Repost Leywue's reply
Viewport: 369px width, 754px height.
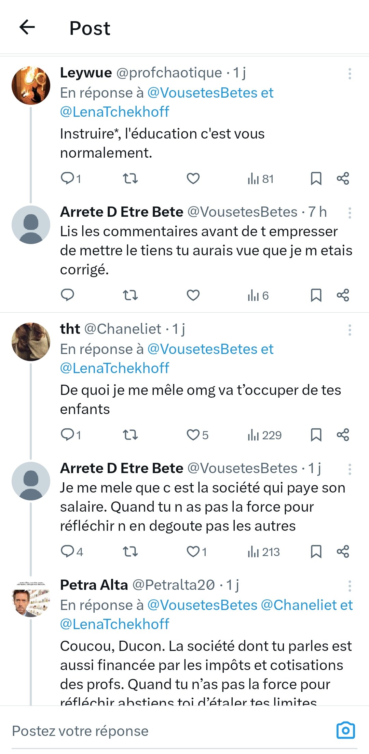point(130,179)
